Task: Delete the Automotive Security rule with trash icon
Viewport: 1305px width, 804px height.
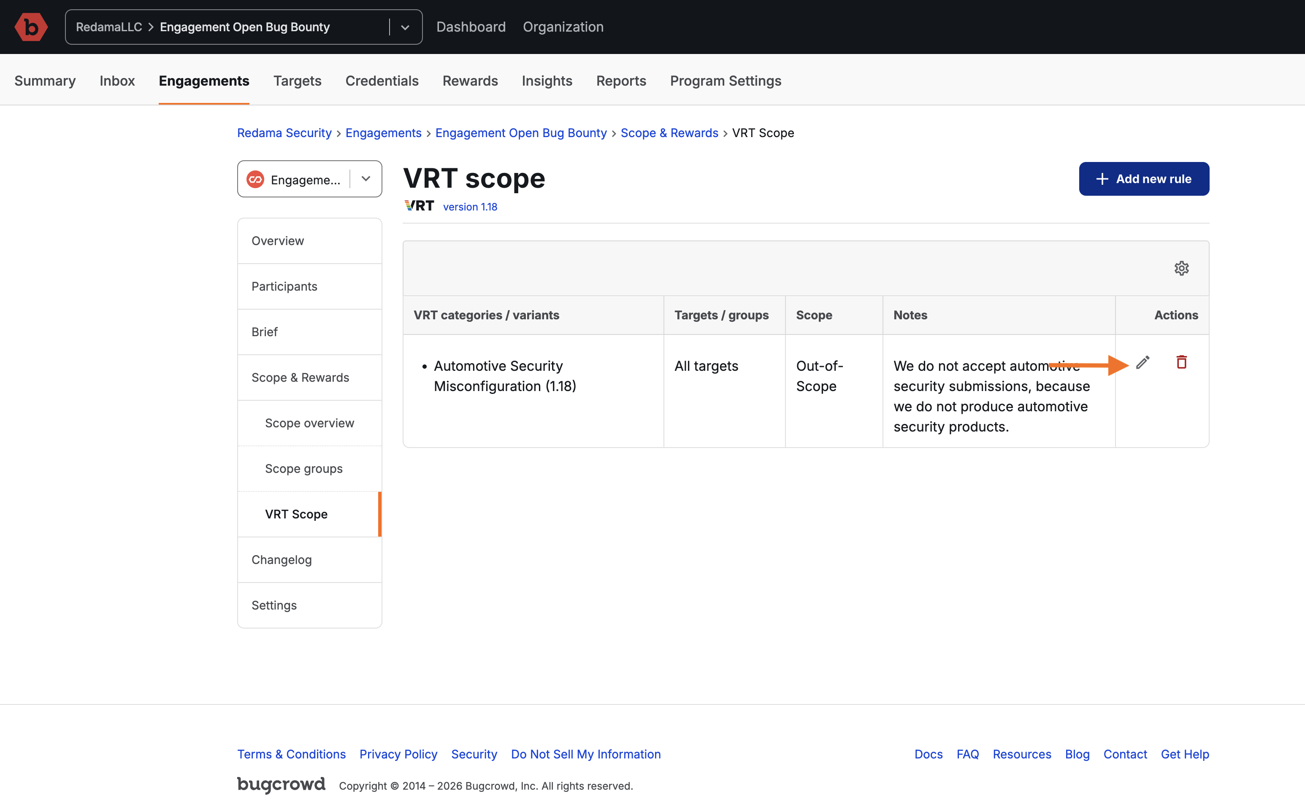Action: click(1182, 363)
